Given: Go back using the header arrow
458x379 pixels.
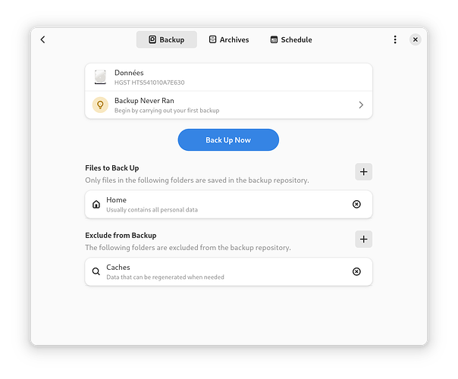Looking at the screenshot, I should (42, 39).
